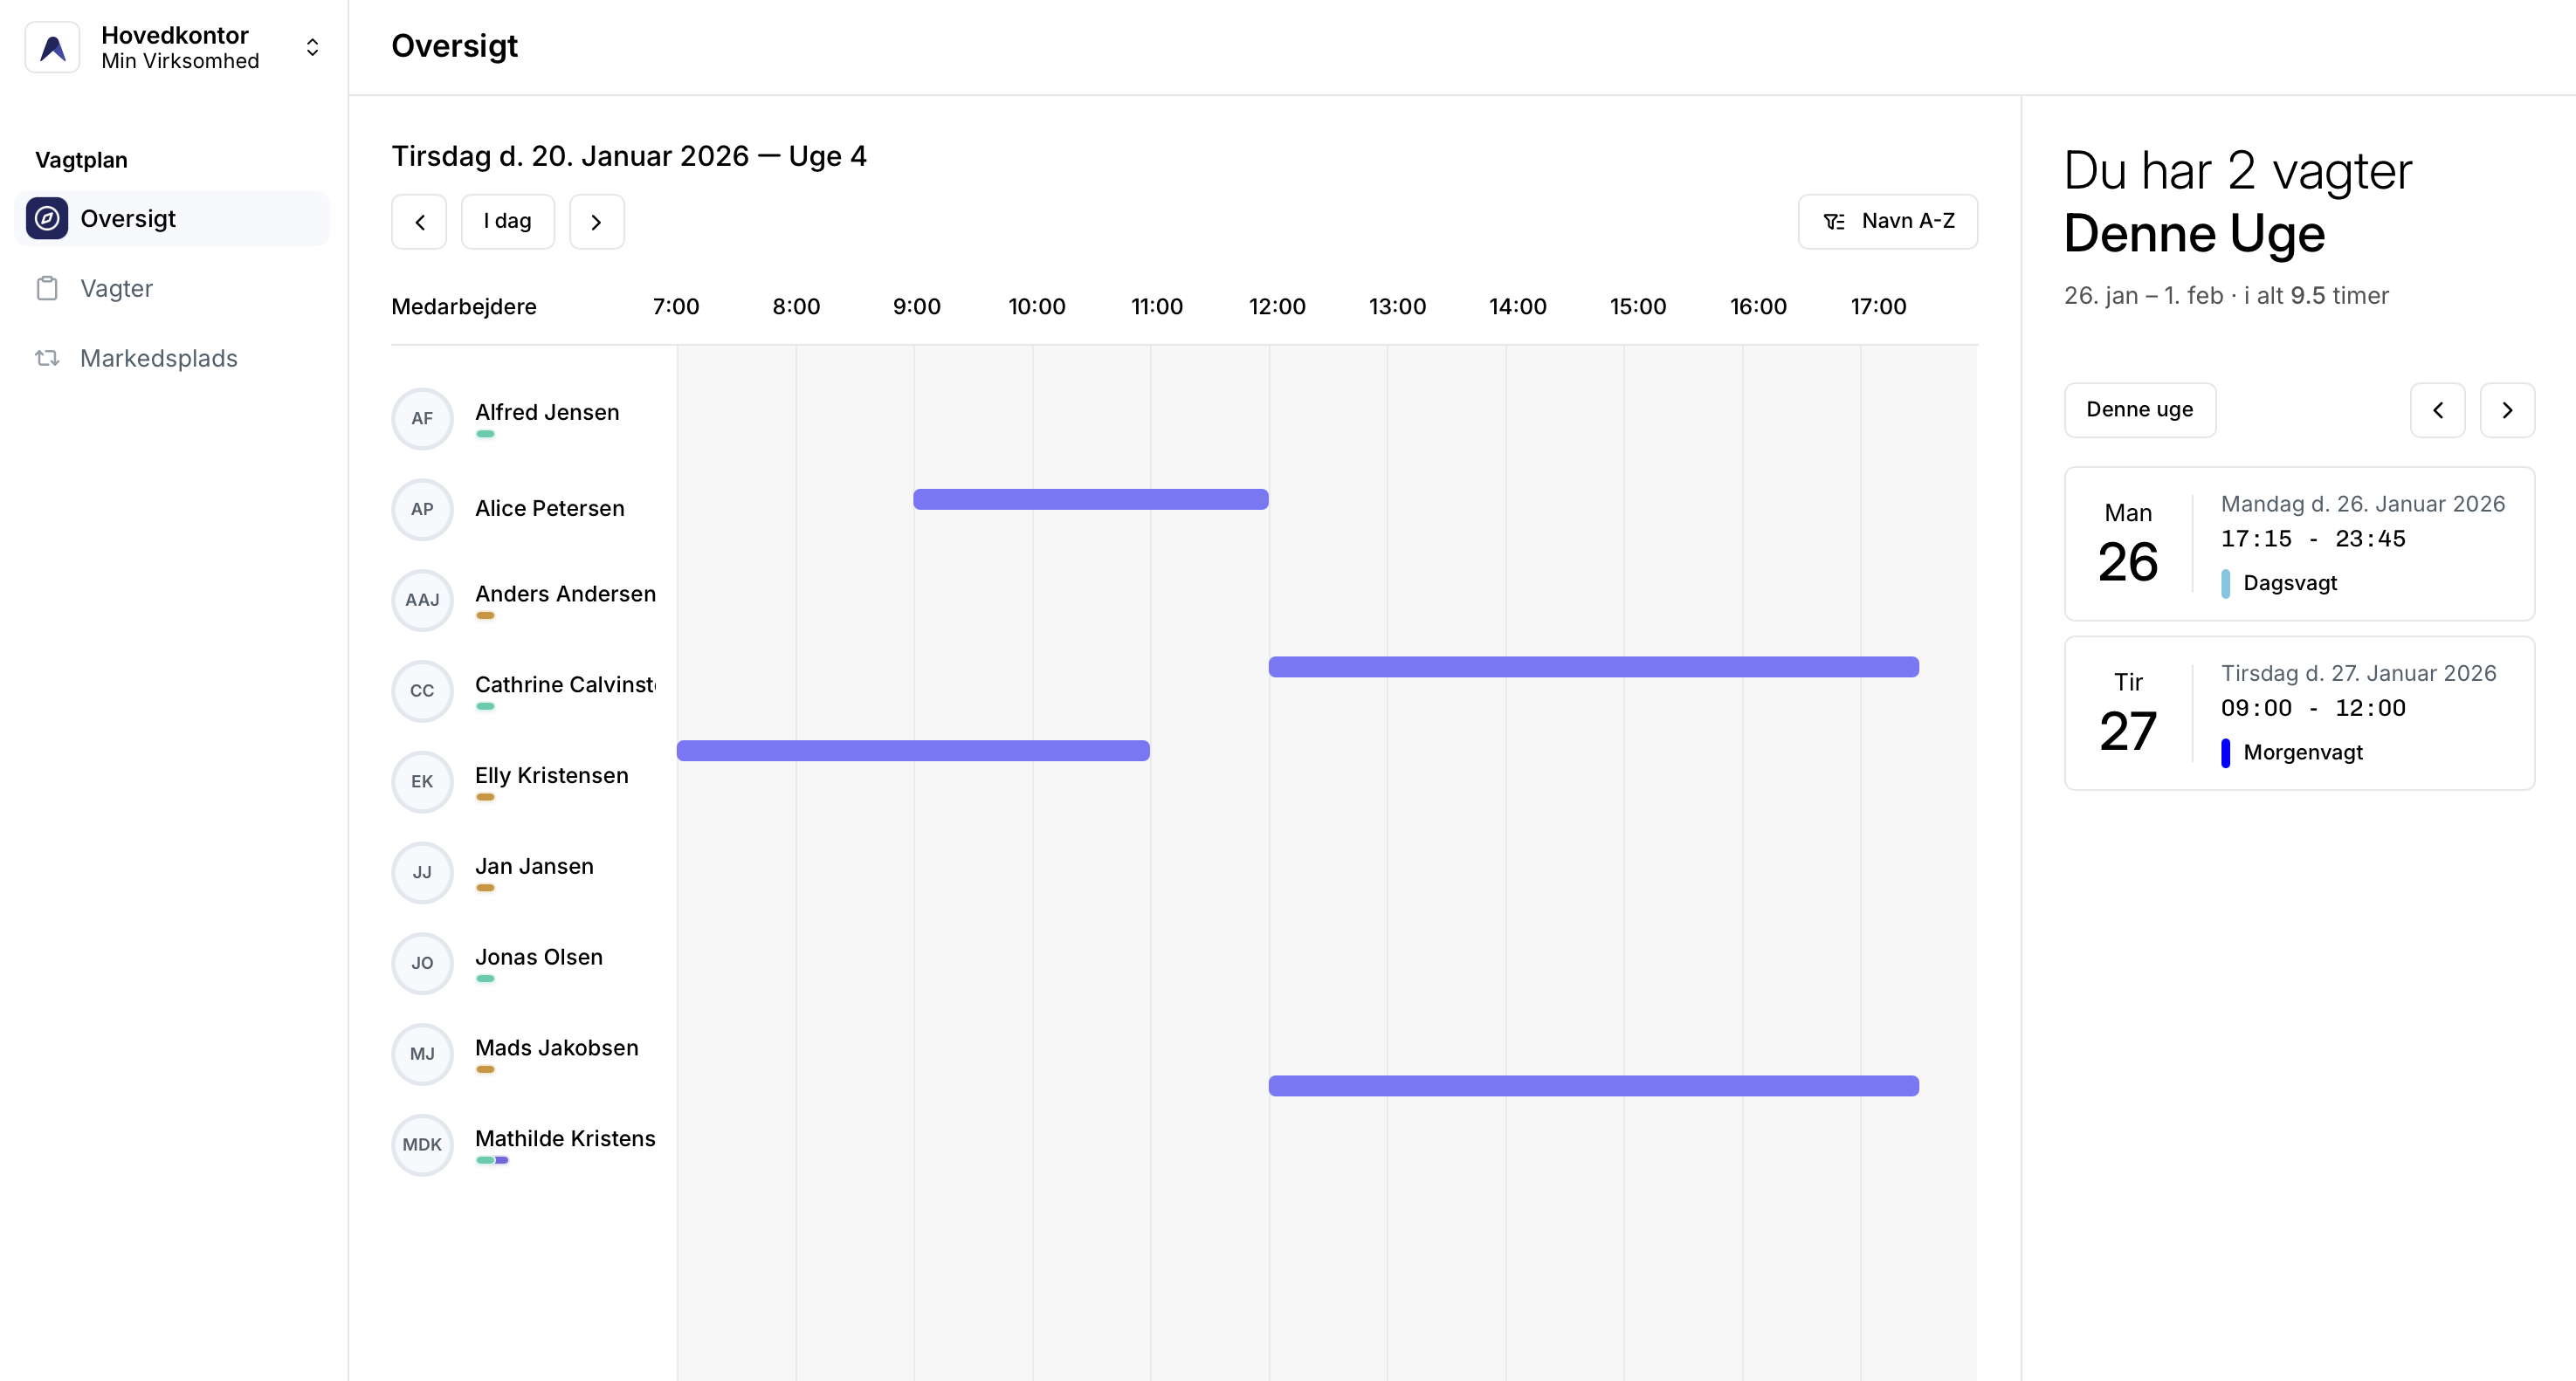Click the Vagter clipboard icon

point(47,288)
